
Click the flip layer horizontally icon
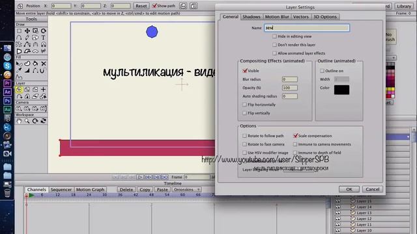(x=183, y=6)
